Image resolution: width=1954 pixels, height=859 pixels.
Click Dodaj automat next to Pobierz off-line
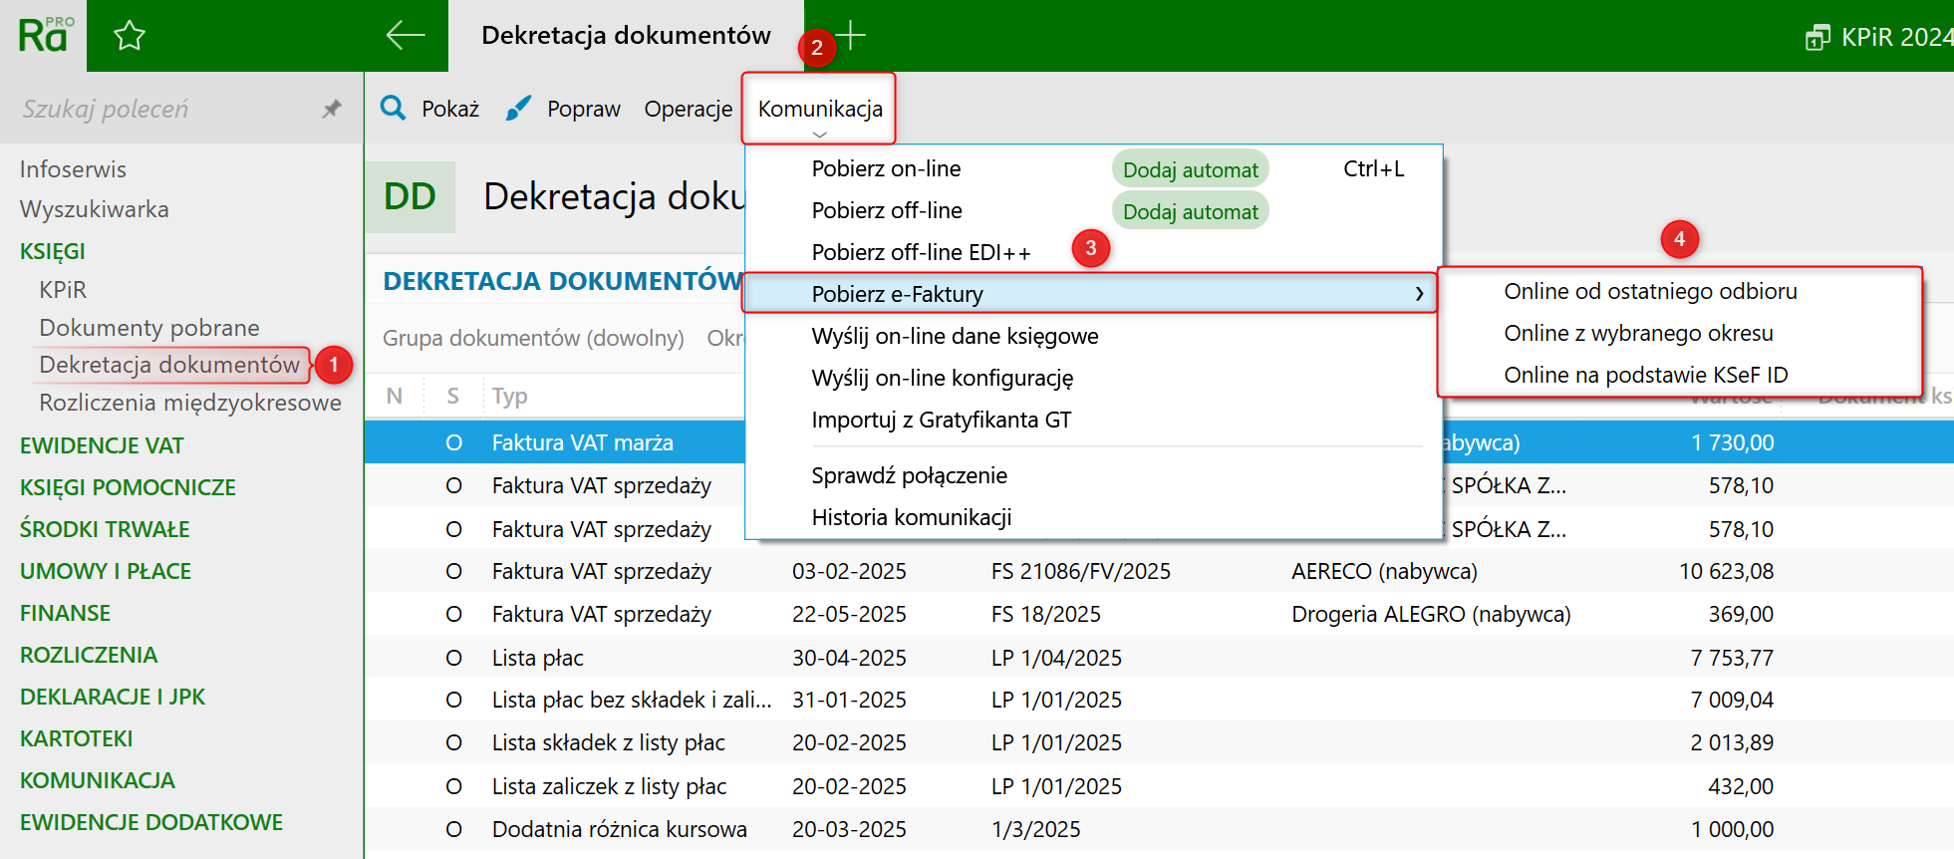point(1190,211)
